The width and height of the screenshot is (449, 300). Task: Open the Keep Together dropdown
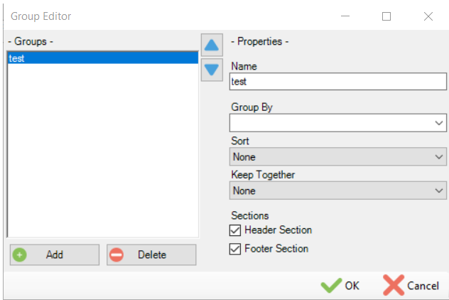coord(438,191)
